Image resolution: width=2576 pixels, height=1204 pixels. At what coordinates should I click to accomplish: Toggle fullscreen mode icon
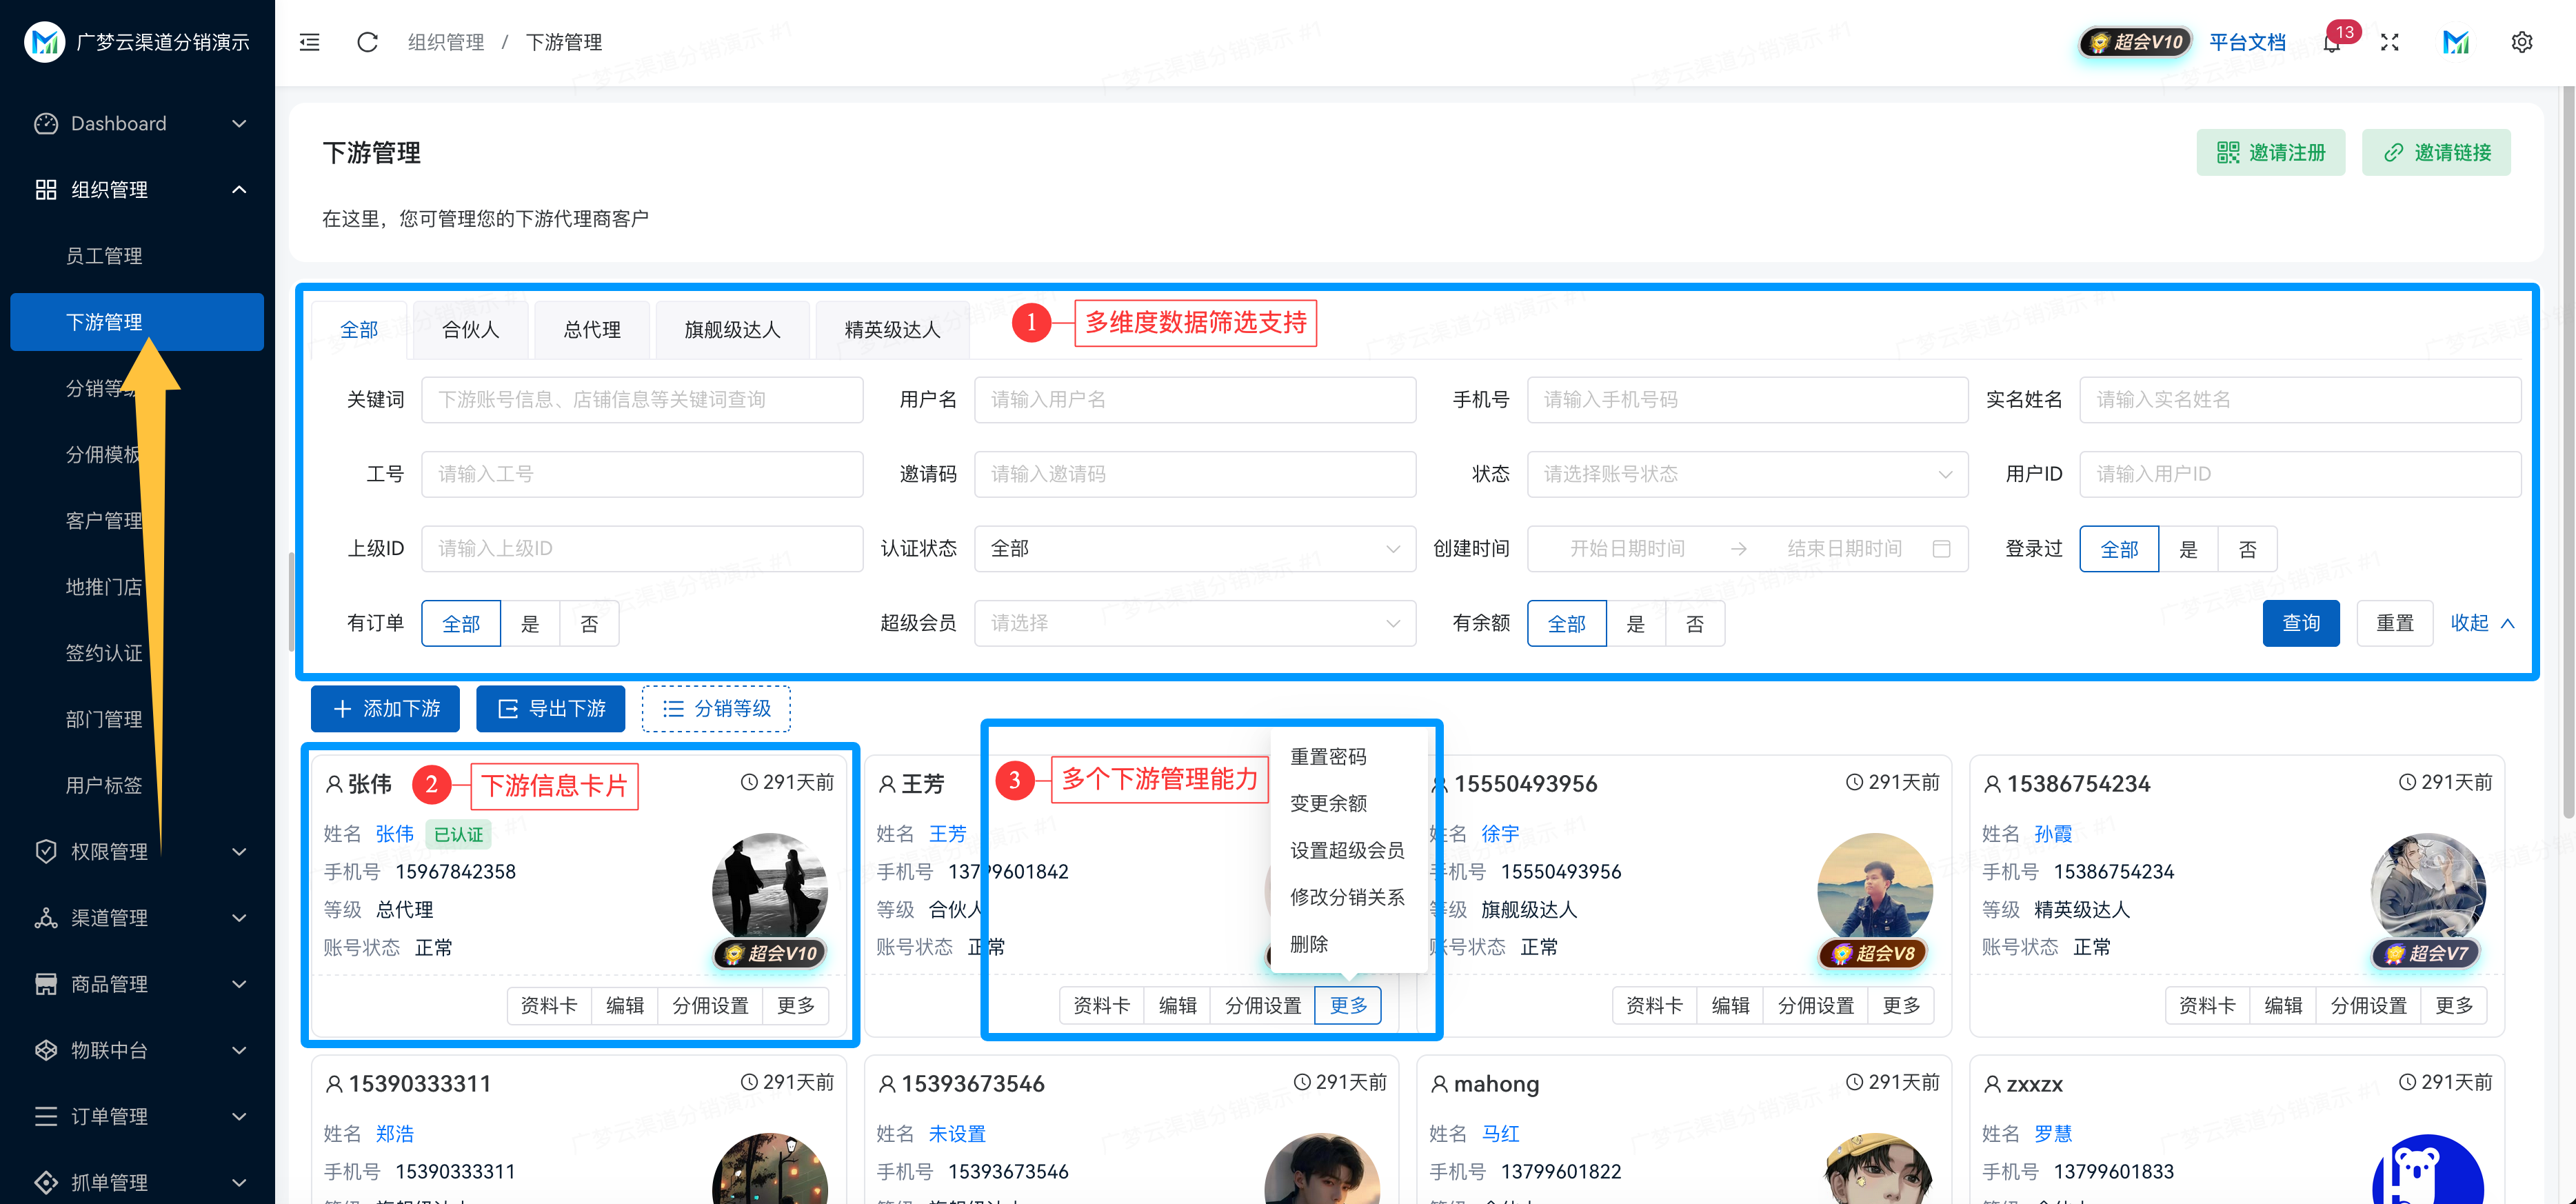(2390, 42)
